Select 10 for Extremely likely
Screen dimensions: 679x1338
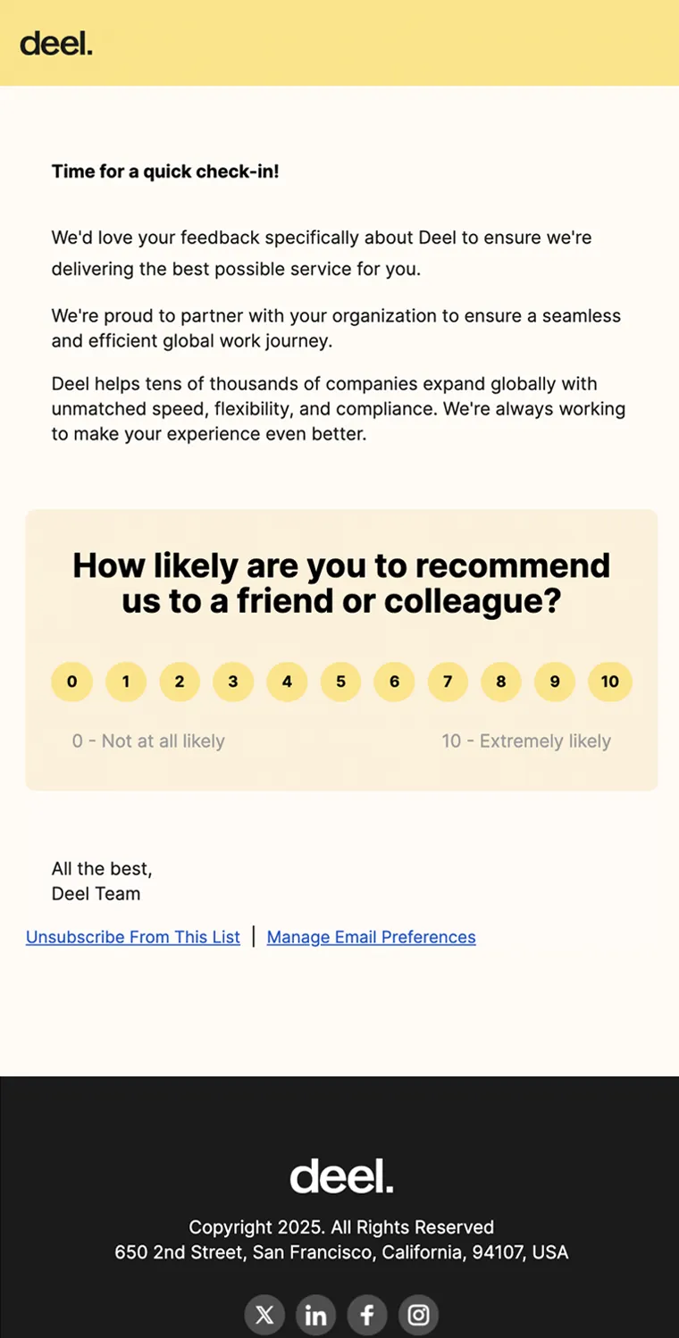[x=610, y=682]
